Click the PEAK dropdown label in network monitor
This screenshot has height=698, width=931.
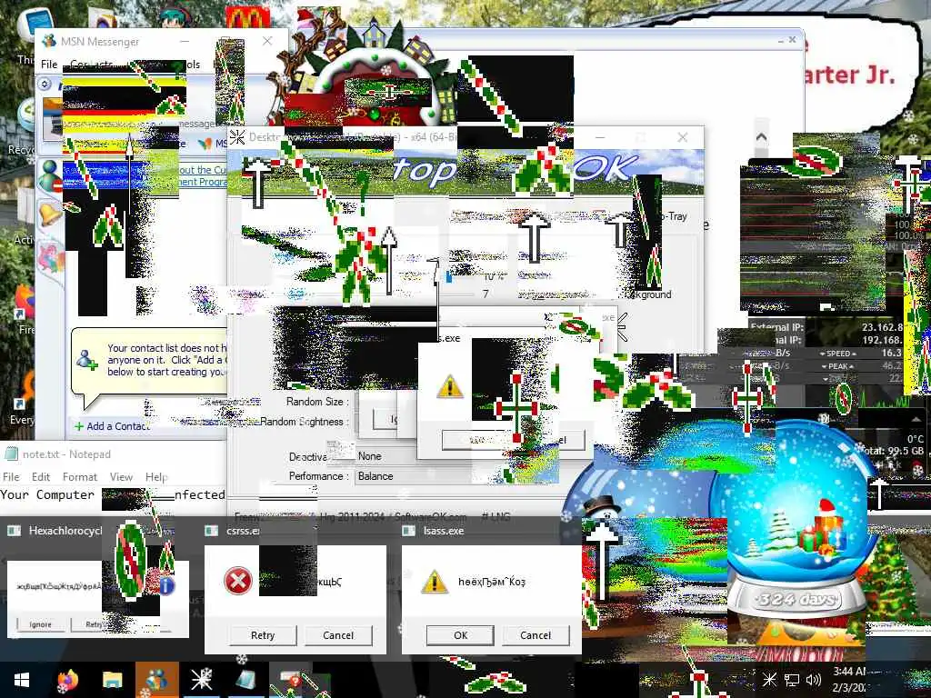(837, 367)
